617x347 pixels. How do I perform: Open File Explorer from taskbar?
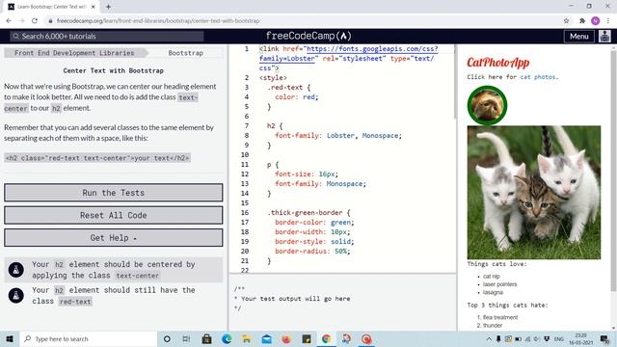tap(247, 338)
